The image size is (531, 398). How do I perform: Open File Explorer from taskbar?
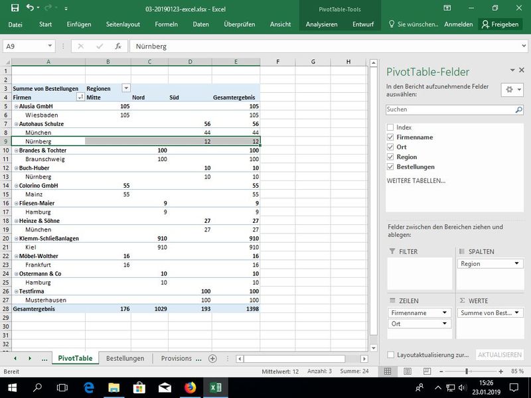[x=114, y=388]
